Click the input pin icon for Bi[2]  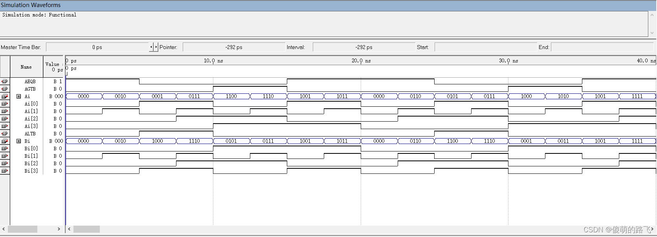point(5,163)
